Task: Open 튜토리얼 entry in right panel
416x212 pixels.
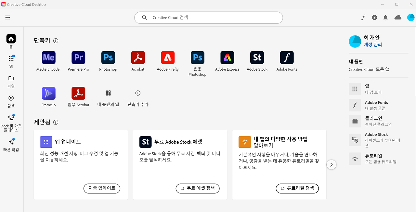Action: (378, 159)
